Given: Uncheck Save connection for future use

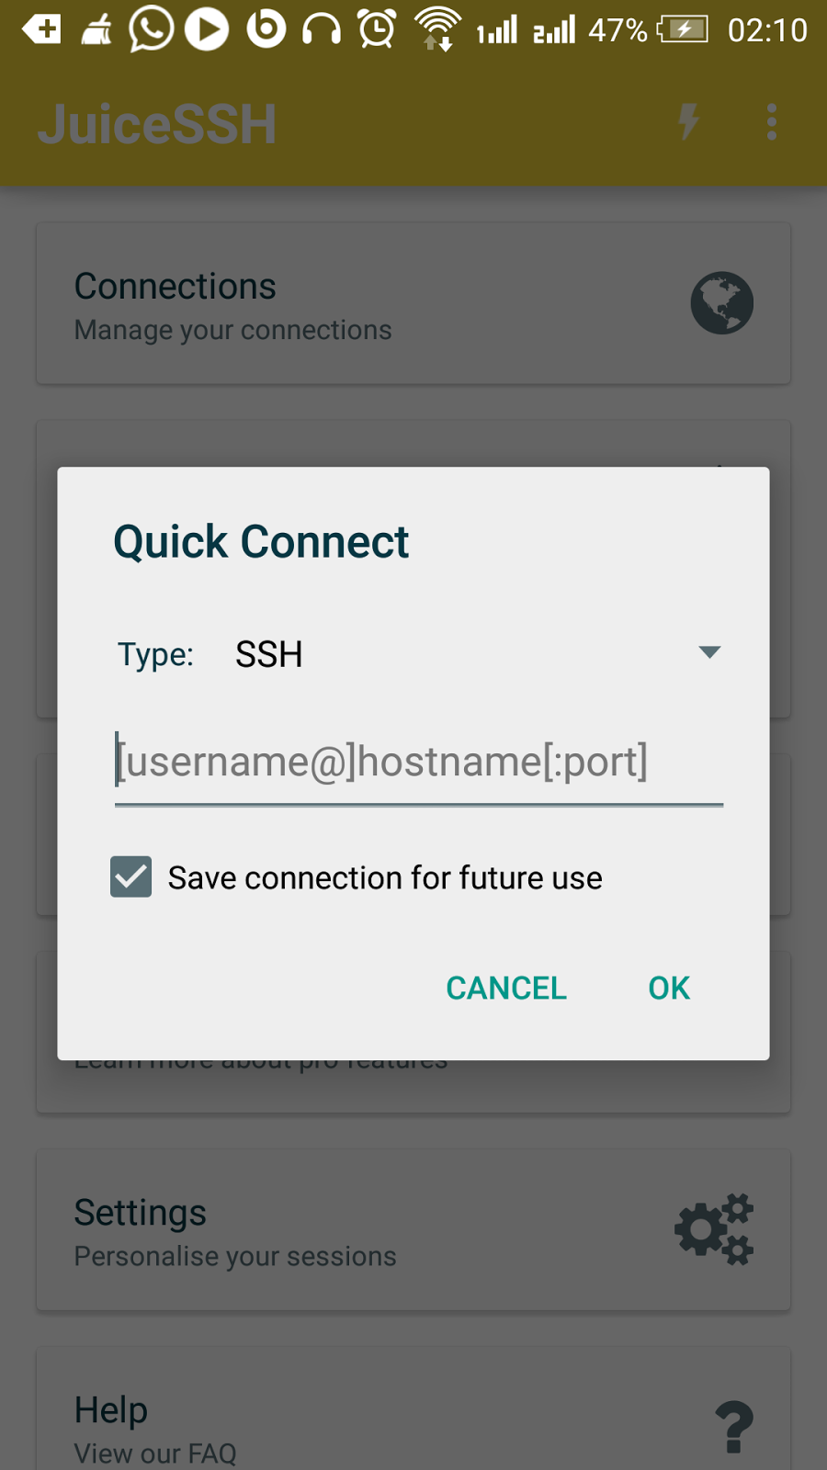Looking at the screenshot, I should 131,877.
